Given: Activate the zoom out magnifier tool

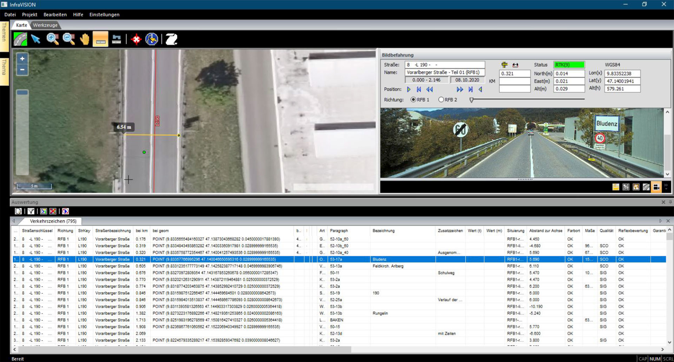Looking at the screenshot, I should point(69,39).
